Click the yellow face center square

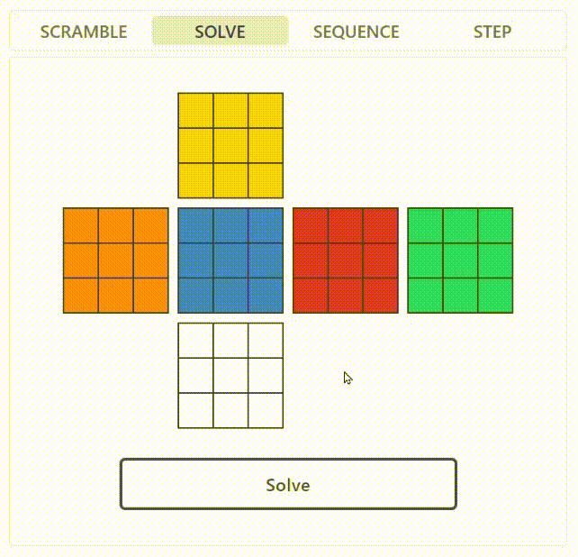coord(230,145)
